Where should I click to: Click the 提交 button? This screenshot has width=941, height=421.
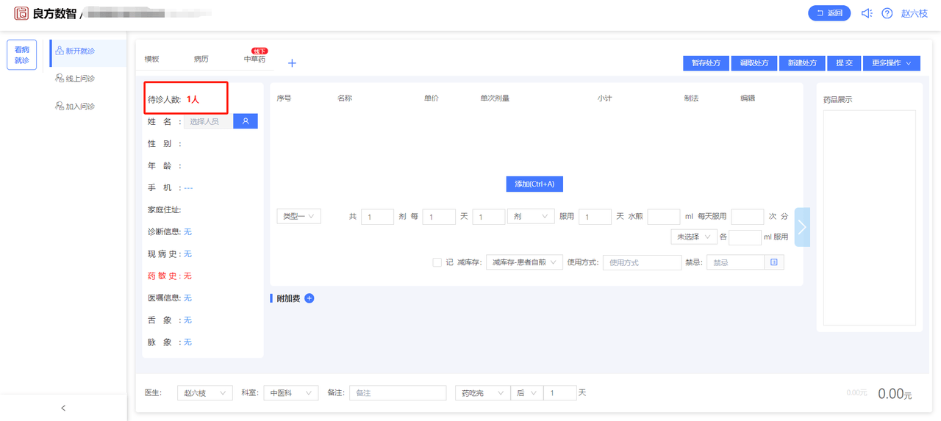tap(844, 63)
